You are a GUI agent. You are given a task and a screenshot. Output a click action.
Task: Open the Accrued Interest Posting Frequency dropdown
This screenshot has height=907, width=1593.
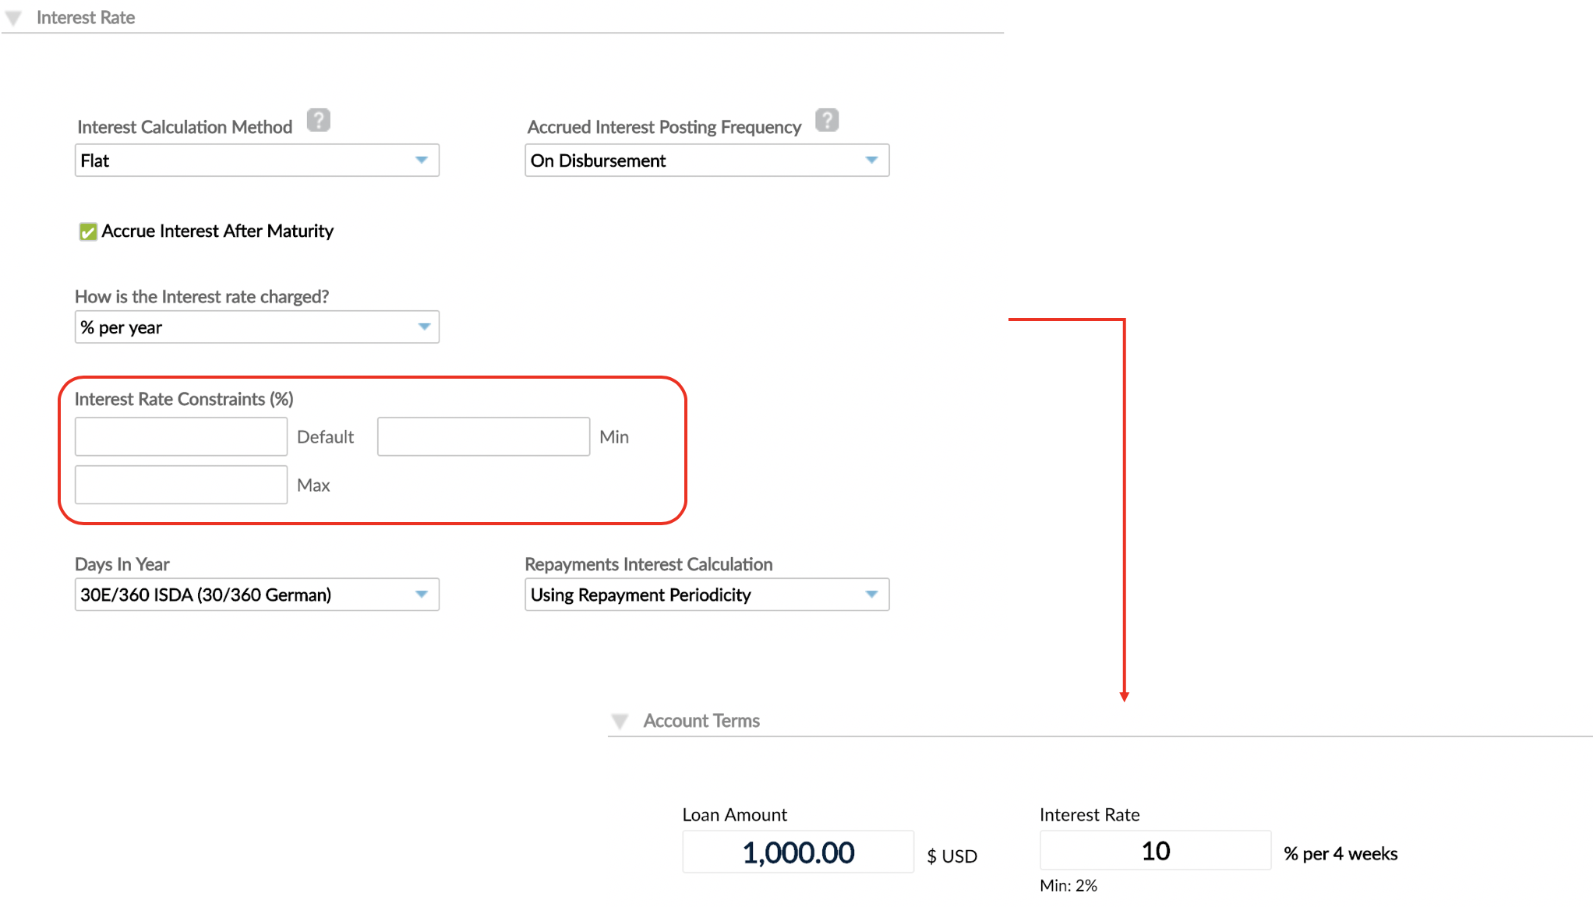[x=872, y=160]
